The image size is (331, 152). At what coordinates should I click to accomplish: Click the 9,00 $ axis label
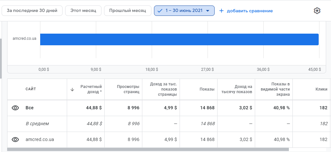click(x=96, y=70)
